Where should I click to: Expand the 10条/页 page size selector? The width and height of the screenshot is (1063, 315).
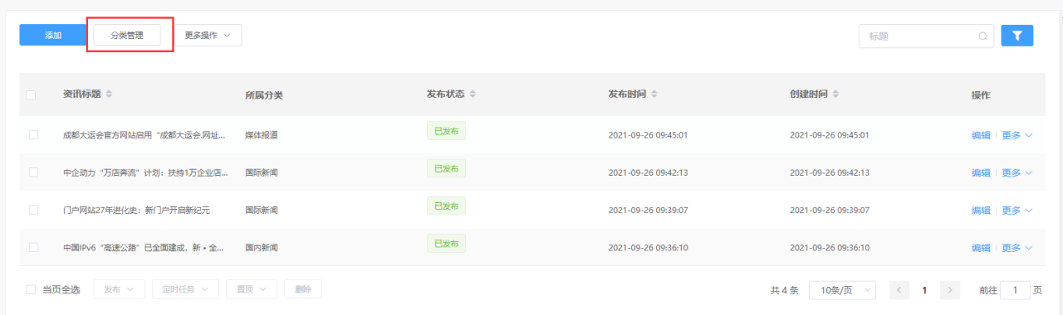(842, 290)
